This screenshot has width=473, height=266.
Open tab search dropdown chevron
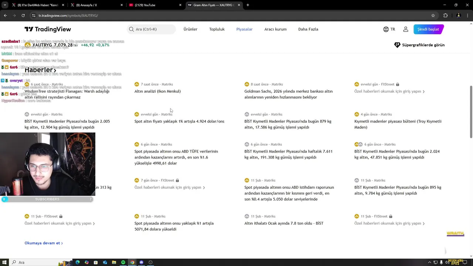pos(5,5)
